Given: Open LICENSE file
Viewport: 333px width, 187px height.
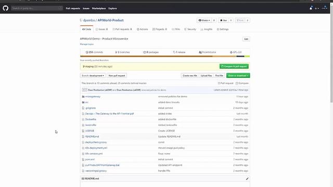Looking at the screenshot, I should coord(89,131).
